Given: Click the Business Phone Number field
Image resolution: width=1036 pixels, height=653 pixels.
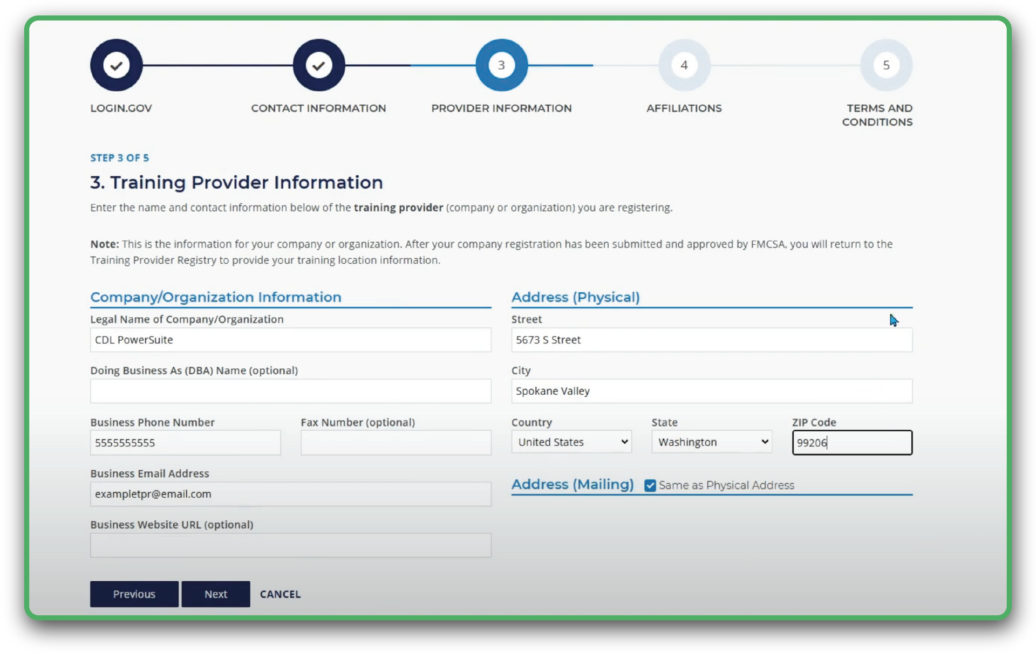Looking at the screenshot, I should [x=185, y=442].
